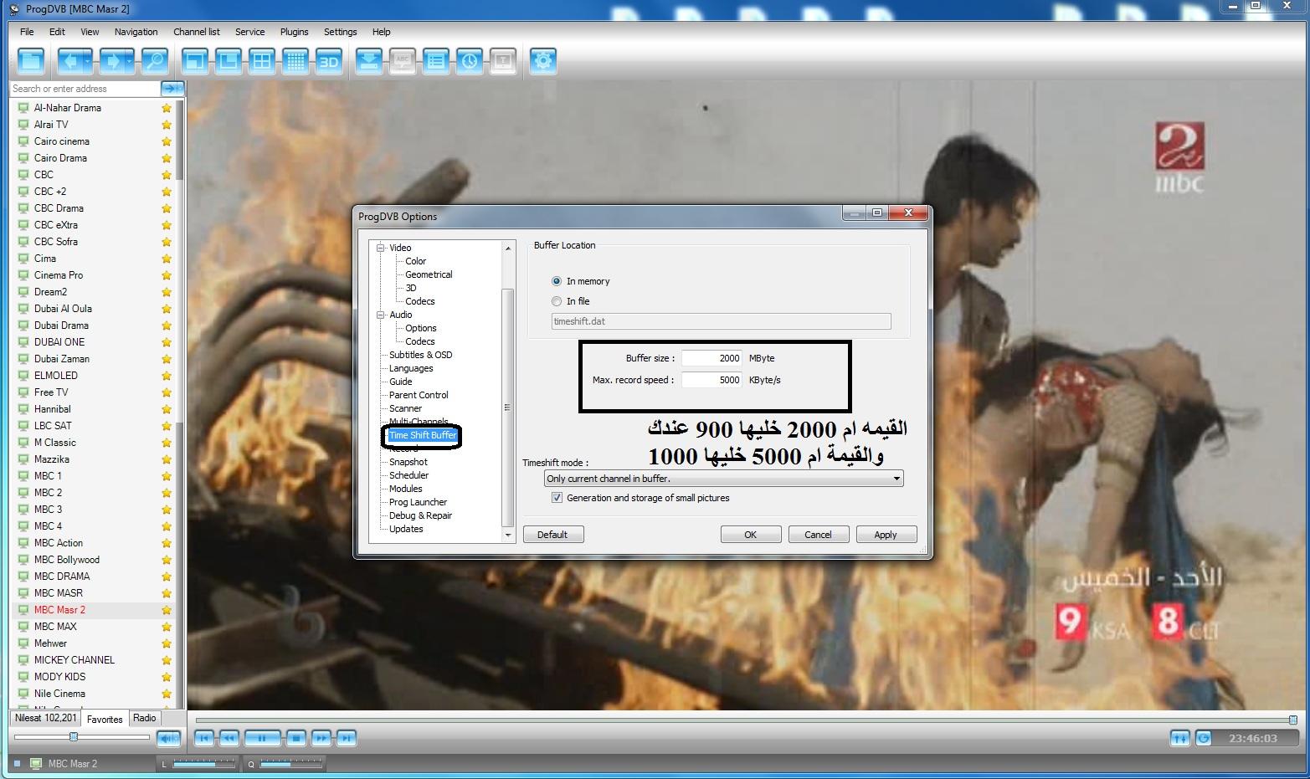
Task: Click the ABC subtitles toolbar icon
Action: tap(403, 61)
